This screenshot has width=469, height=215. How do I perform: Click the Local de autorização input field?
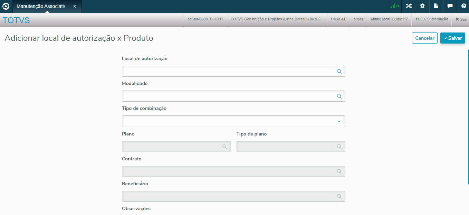[228, 71]
